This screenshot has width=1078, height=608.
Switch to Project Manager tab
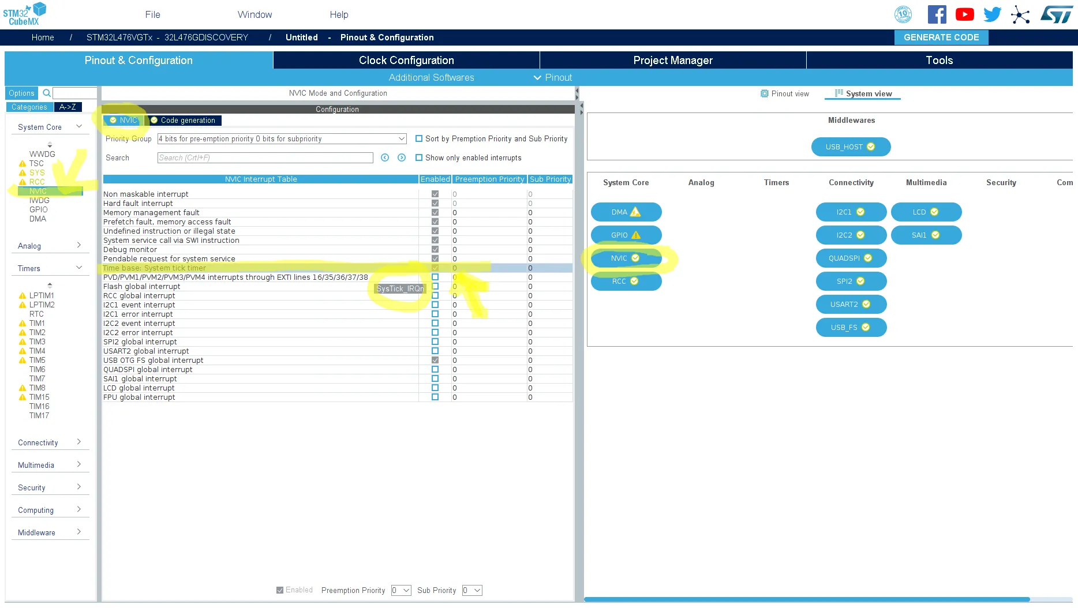pyautogui.click(x=673, y=60)
